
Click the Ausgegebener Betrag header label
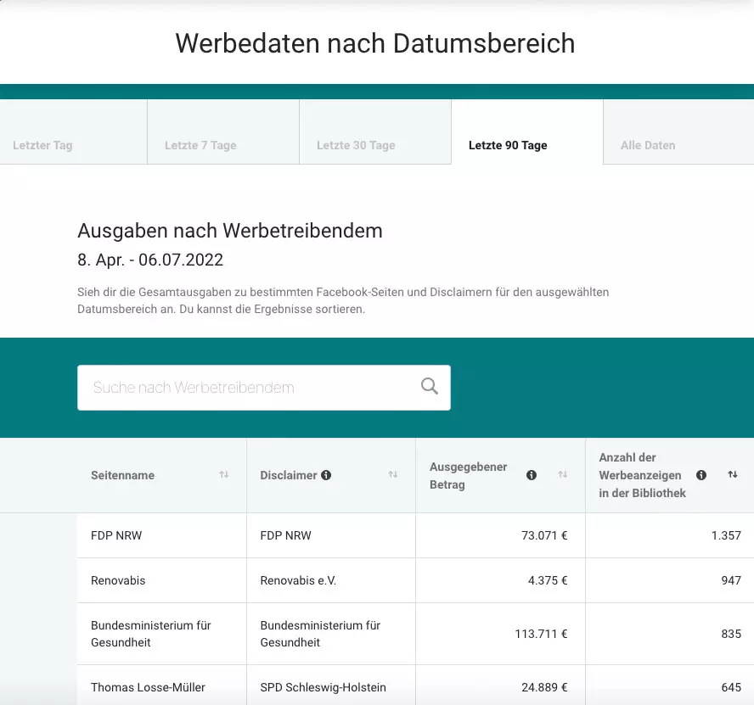click(x=469, y=475)
